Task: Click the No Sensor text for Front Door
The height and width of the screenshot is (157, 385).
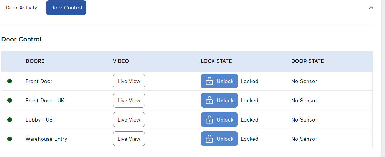Action: pos(304,81)
